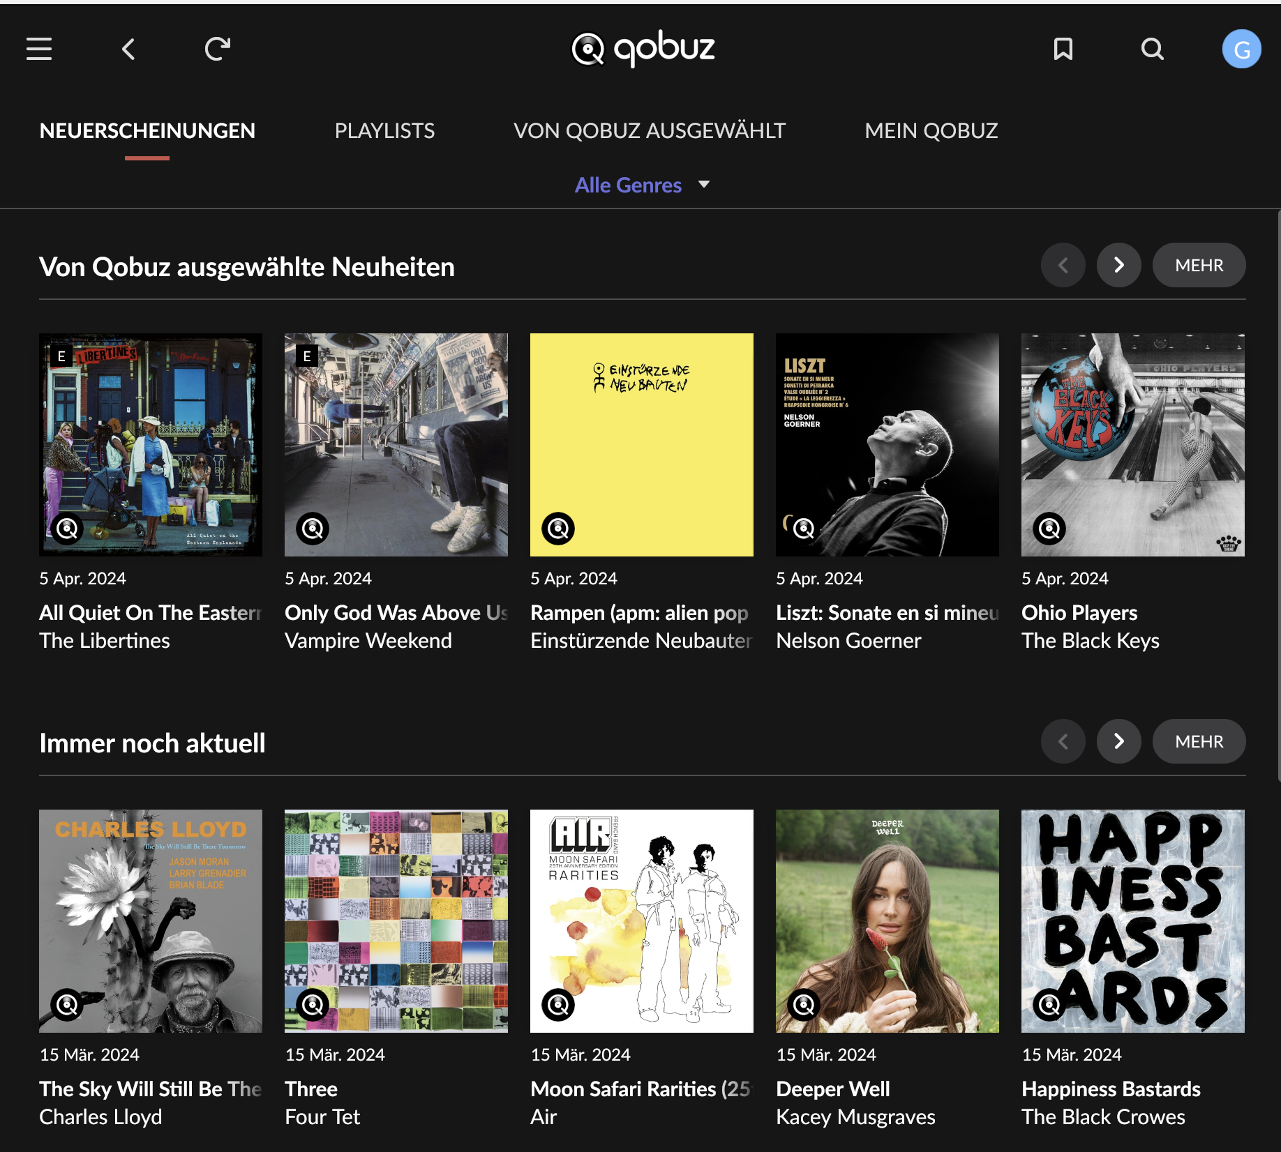This screenshot has width=1281, height=1152.
Task: Click album title Deeper Well
Action: tap(833, 1089)
